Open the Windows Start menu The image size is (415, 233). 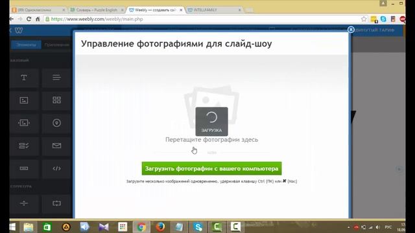[12, 227]
